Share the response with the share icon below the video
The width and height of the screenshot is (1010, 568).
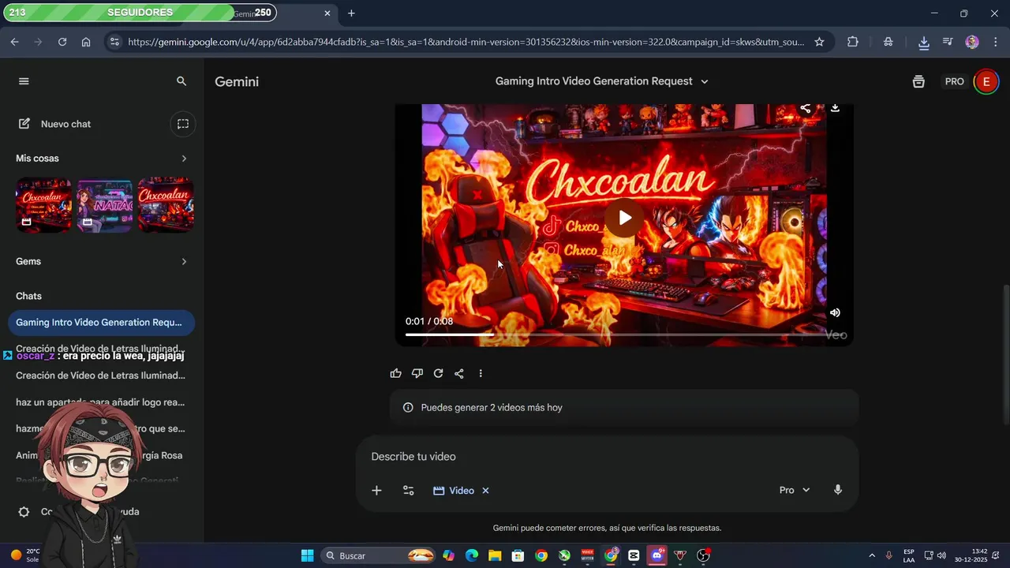pyautogui.click(x=459, y=373)
